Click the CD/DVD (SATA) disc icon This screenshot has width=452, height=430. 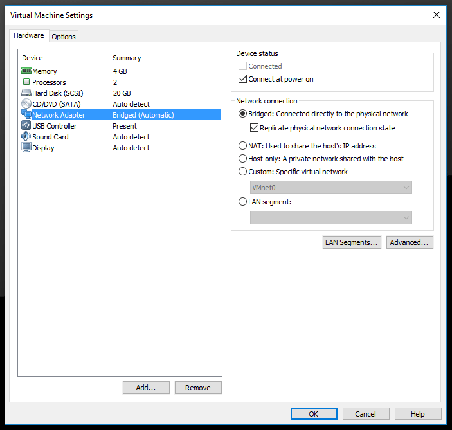[x=26, y=104]
